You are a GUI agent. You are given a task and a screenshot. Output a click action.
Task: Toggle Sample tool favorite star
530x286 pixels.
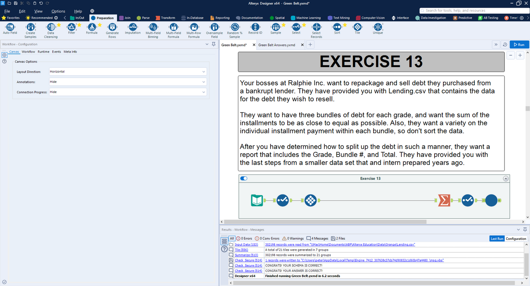pyautogui.click(x=284, y=25)
